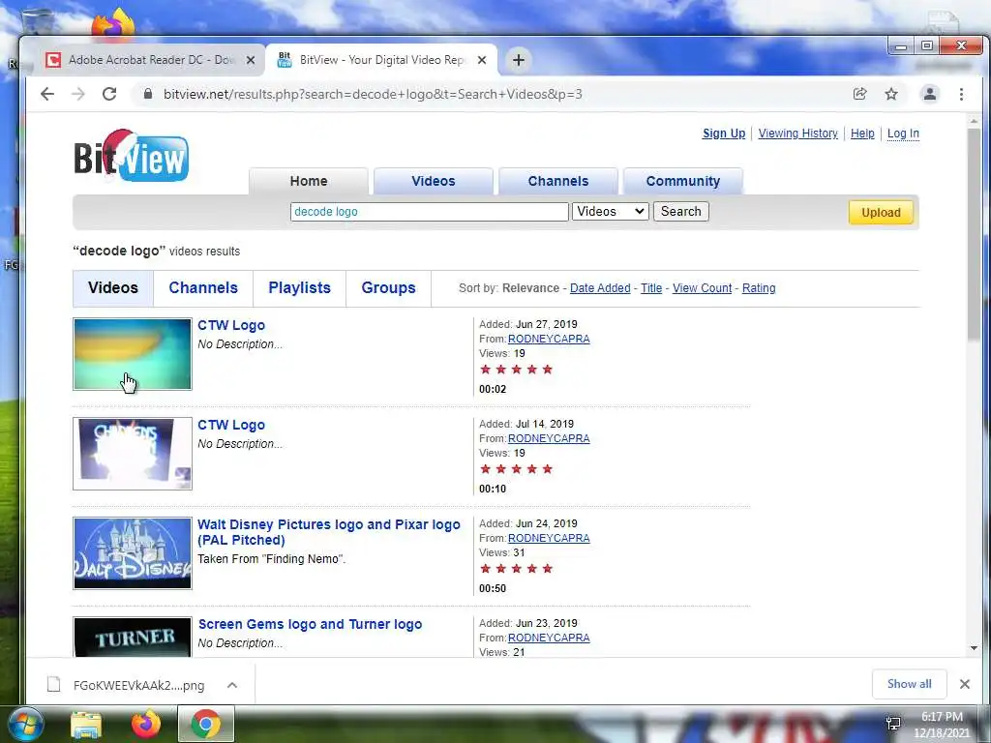The width and height of the screenshot is (991, 743).
Task: Click the Children's CTW Logo thumbnail
Action: pyautogui.click(x=132, y=454)
